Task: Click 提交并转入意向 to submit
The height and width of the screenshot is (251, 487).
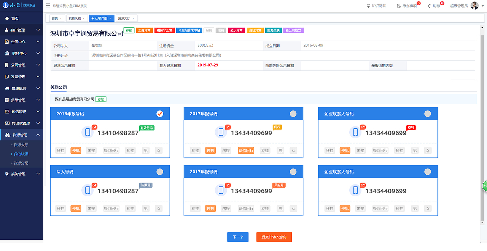Action: tap(274, 237)
